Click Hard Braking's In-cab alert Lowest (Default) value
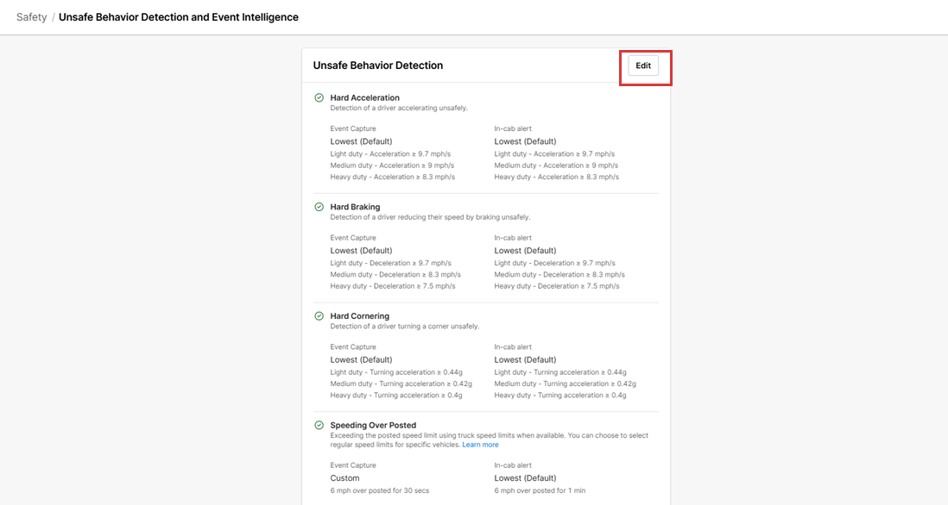 pos(525,251)
